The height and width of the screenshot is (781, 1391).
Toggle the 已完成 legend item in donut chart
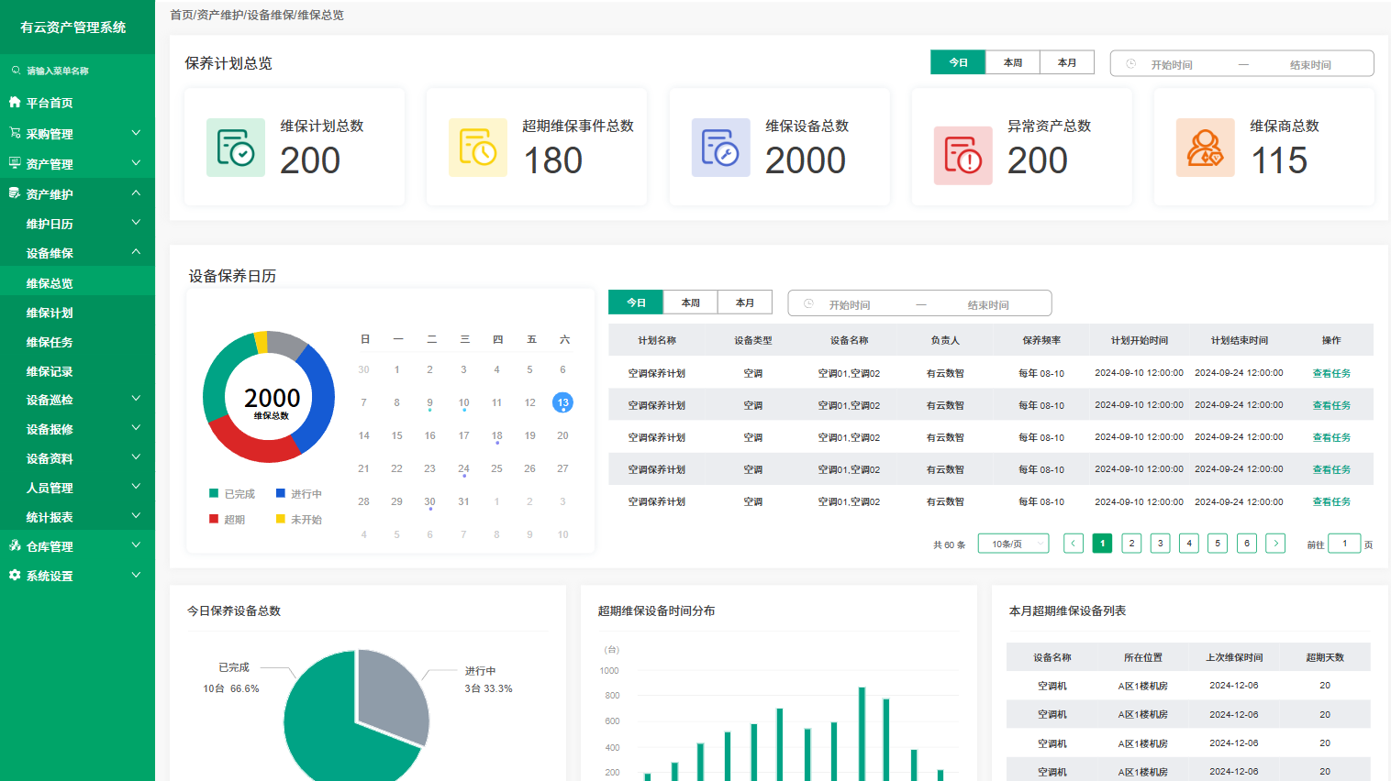coord(232,494)
